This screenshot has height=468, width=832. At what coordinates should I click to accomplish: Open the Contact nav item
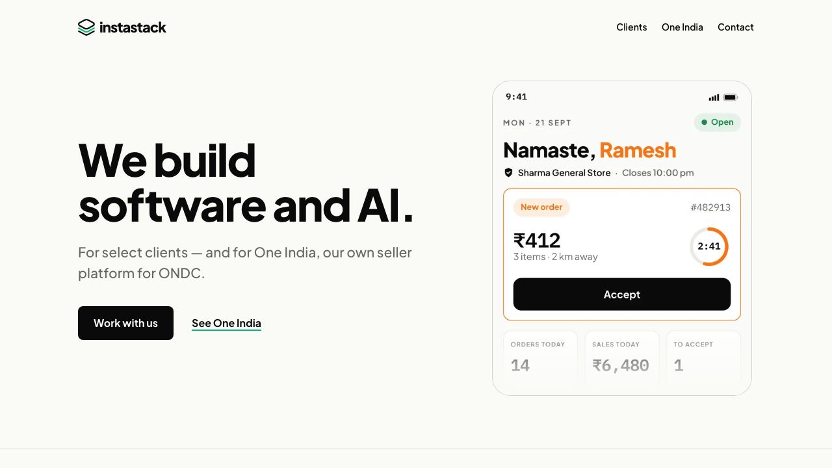pos(736,27)
